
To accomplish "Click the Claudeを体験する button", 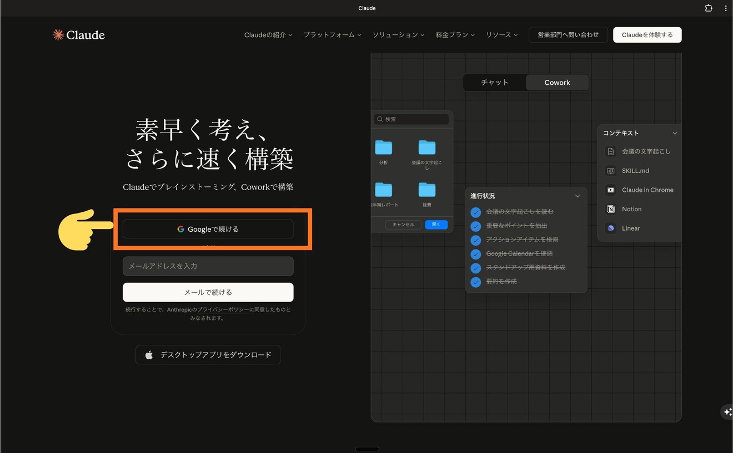I will click(647, 35).
